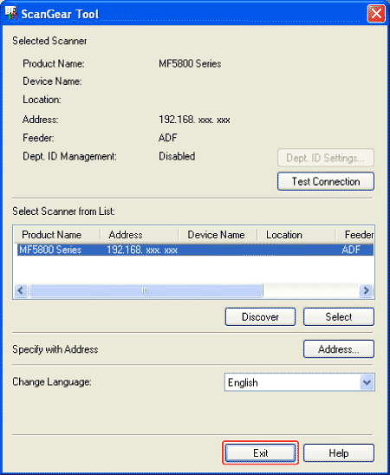Click the disabled Dept. ID Settings button
Image resolution: width=390 pixels, height=475 pixels.
click(x=326, y=158)
